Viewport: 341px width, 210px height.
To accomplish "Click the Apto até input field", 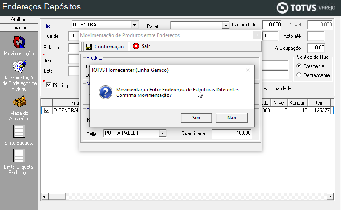I will pyautogui.click(x=316, y=36).
